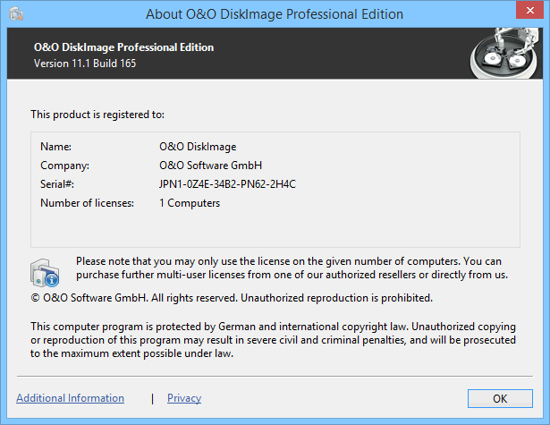Click 'This product is registered to:' text
550x425 pixels.
click(97, 115)
